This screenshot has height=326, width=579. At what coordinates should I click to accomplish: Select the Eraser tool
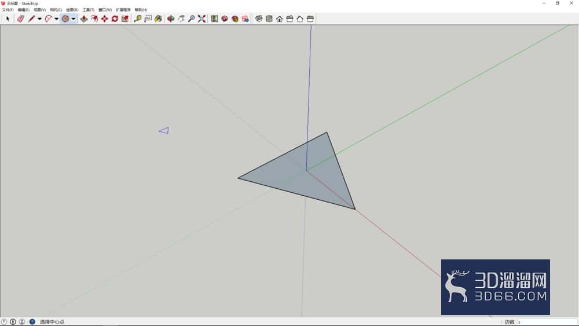[21, 19]
